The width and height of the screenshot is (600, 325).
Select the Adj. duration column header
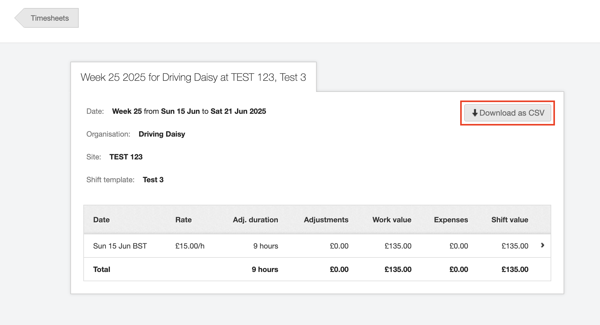255,220
